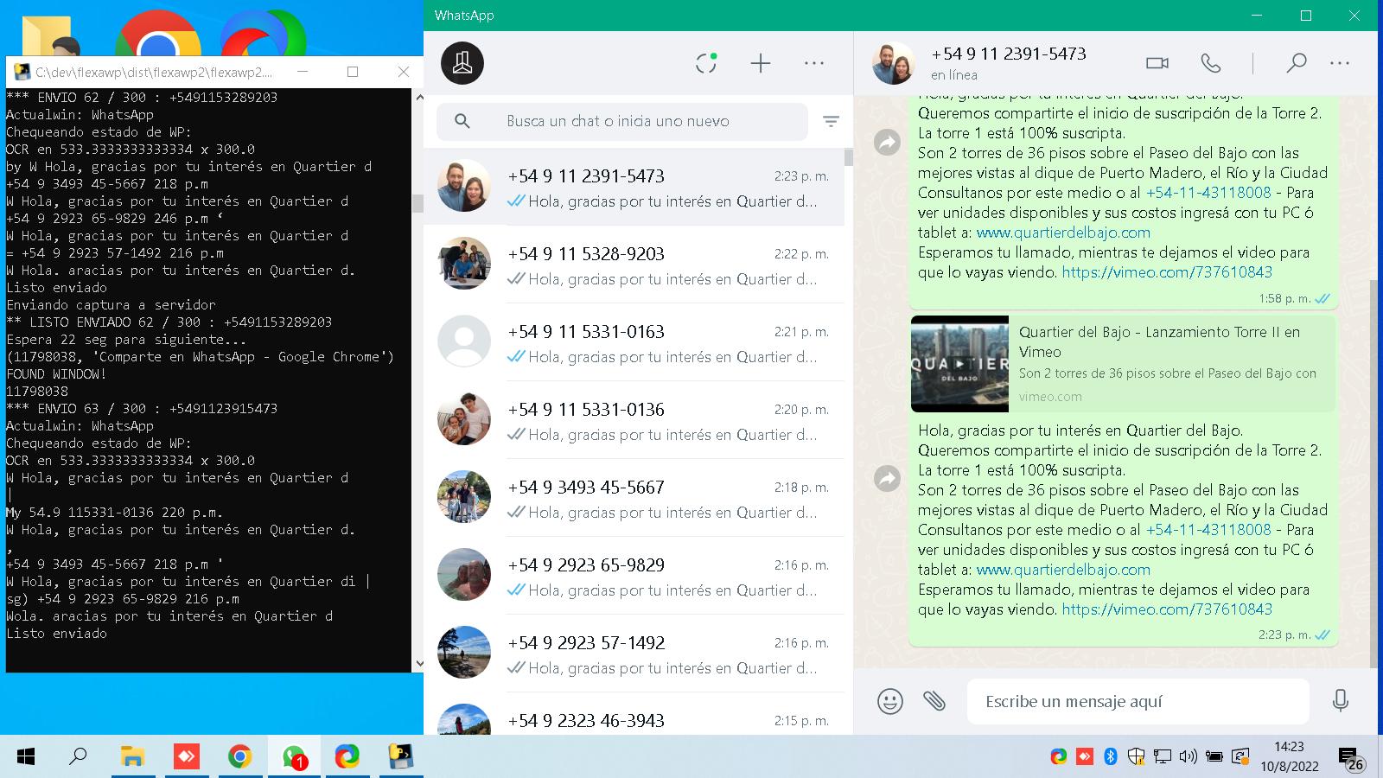Select the first chat +54 9 11 2391-5473
The width and height of the screenshot is (1383, 778).
(x=634, y=187)
